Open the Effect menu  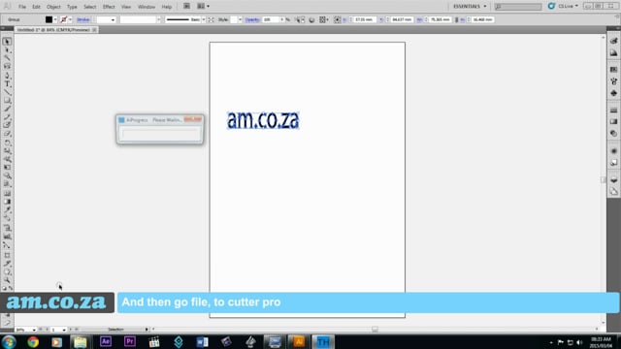point(109,7)
